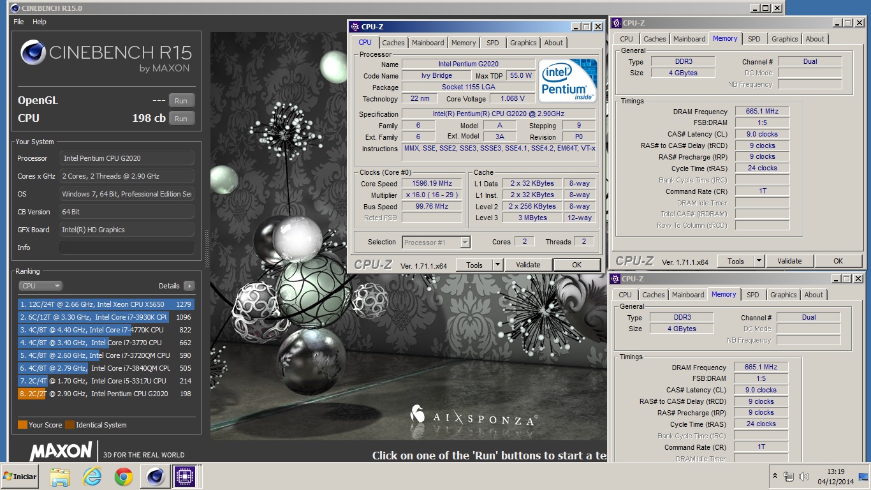This screenshot has height=490, width=871.
Task: Run the CPU benchmark
Action: (181, 119)
